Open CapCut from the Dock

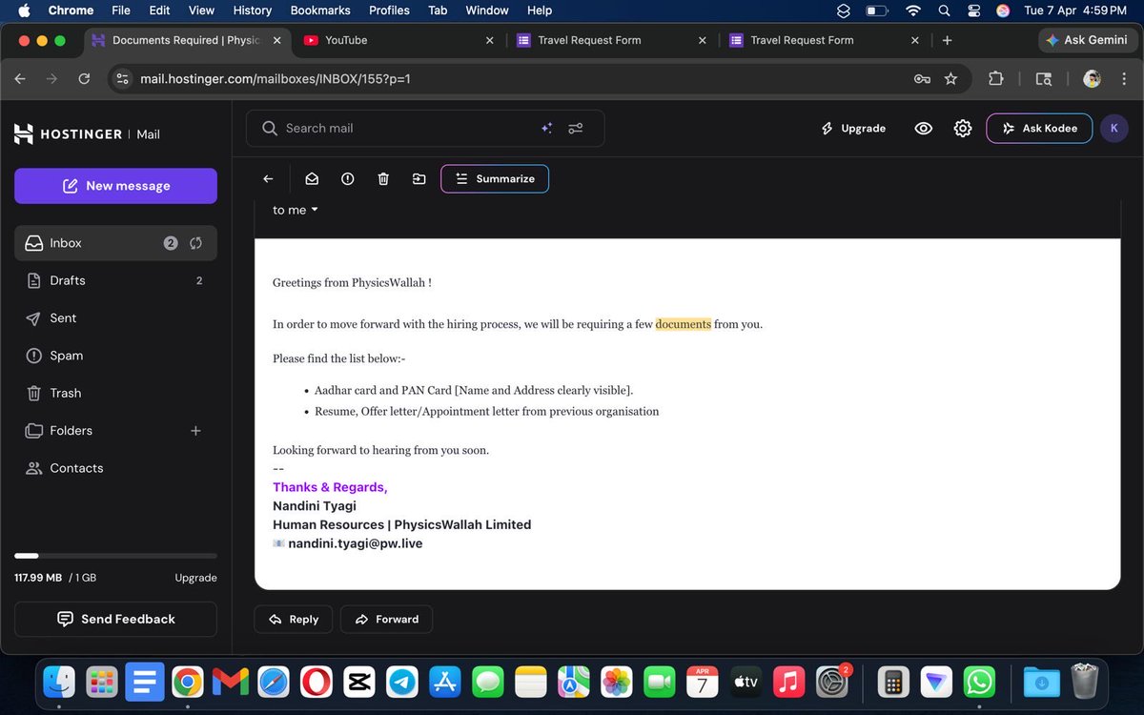(x=359, y=682)
